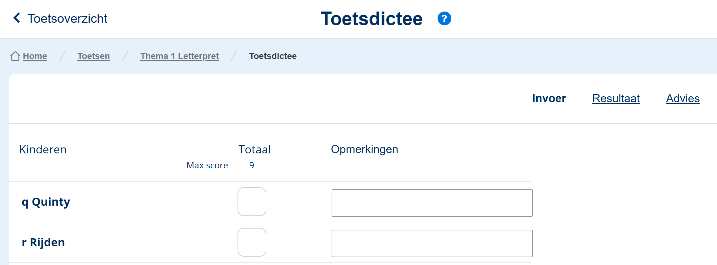Click the Totaal column header

point(254,150)
